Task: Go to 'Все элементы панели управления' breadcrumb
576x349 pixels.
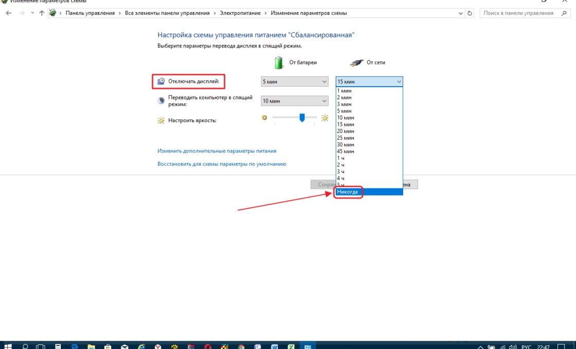Action: [x=167, y=13]
